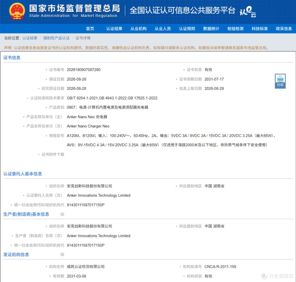Click 认证结果 breadcrumb link
Viewport: 296px width, 282px height.
[30, 38]
